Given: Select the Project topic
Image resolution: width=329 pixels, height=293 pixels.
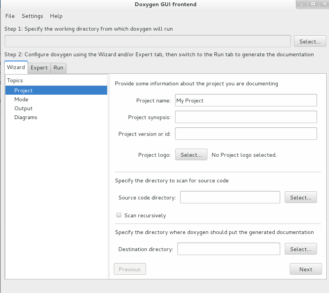Looking at the screenshot, I should [x=56, y=90].
